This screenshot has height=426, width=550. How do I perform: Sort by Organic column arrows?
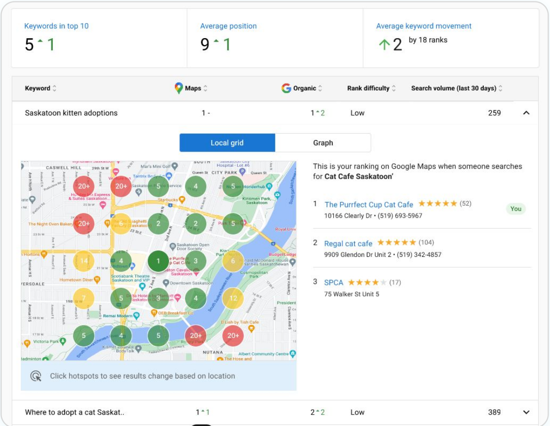point(320,88)
